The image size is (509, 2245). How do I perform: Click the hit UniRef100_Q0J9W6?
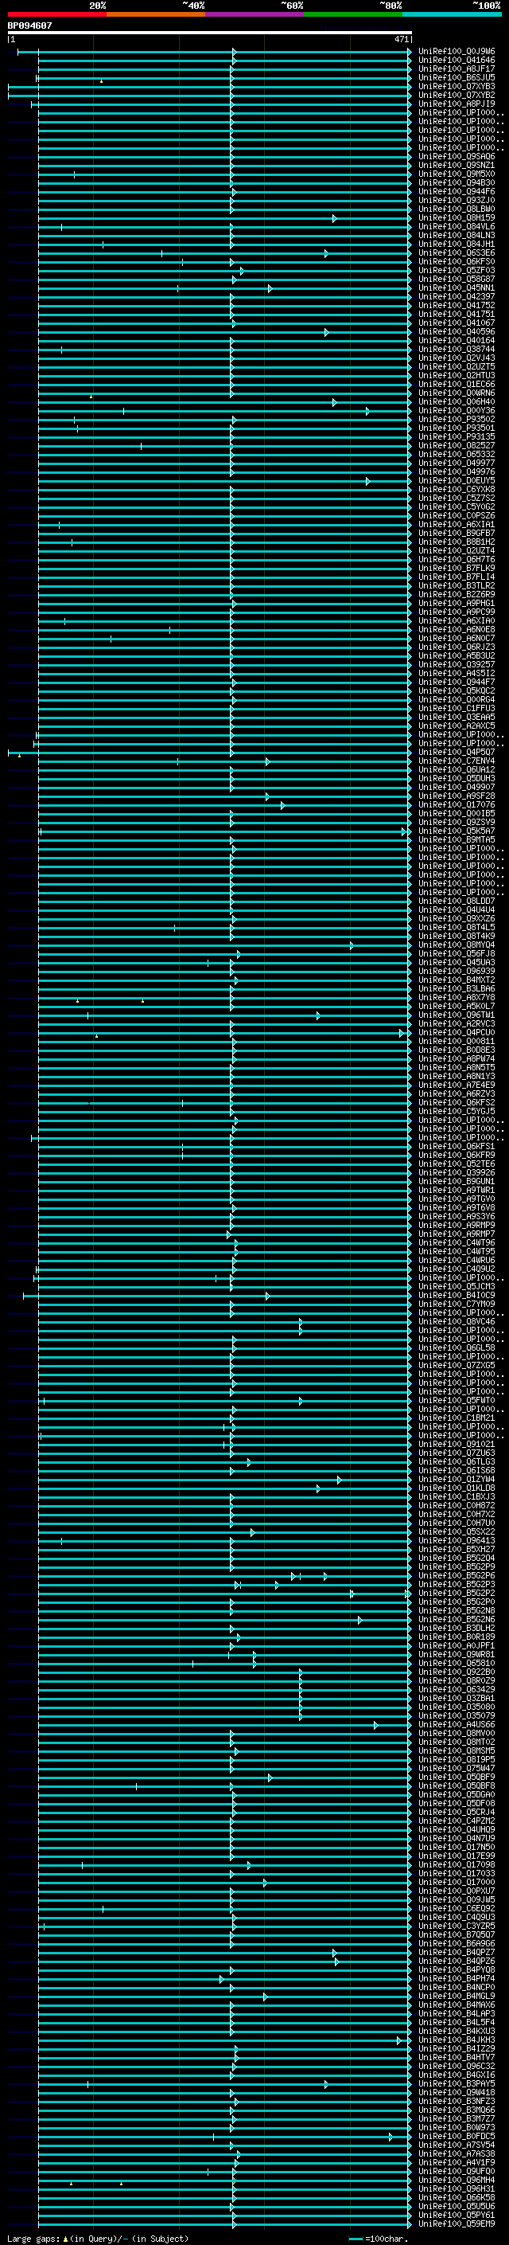coord(457,52)
